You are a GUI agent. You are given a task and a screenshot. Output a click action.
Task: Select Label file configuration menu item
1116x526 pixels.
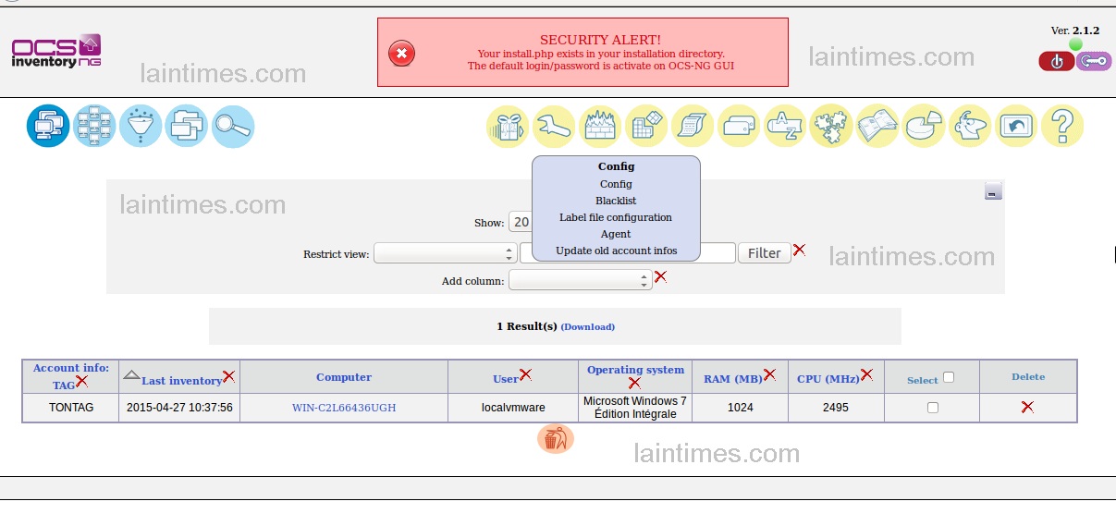coord(616,217)
